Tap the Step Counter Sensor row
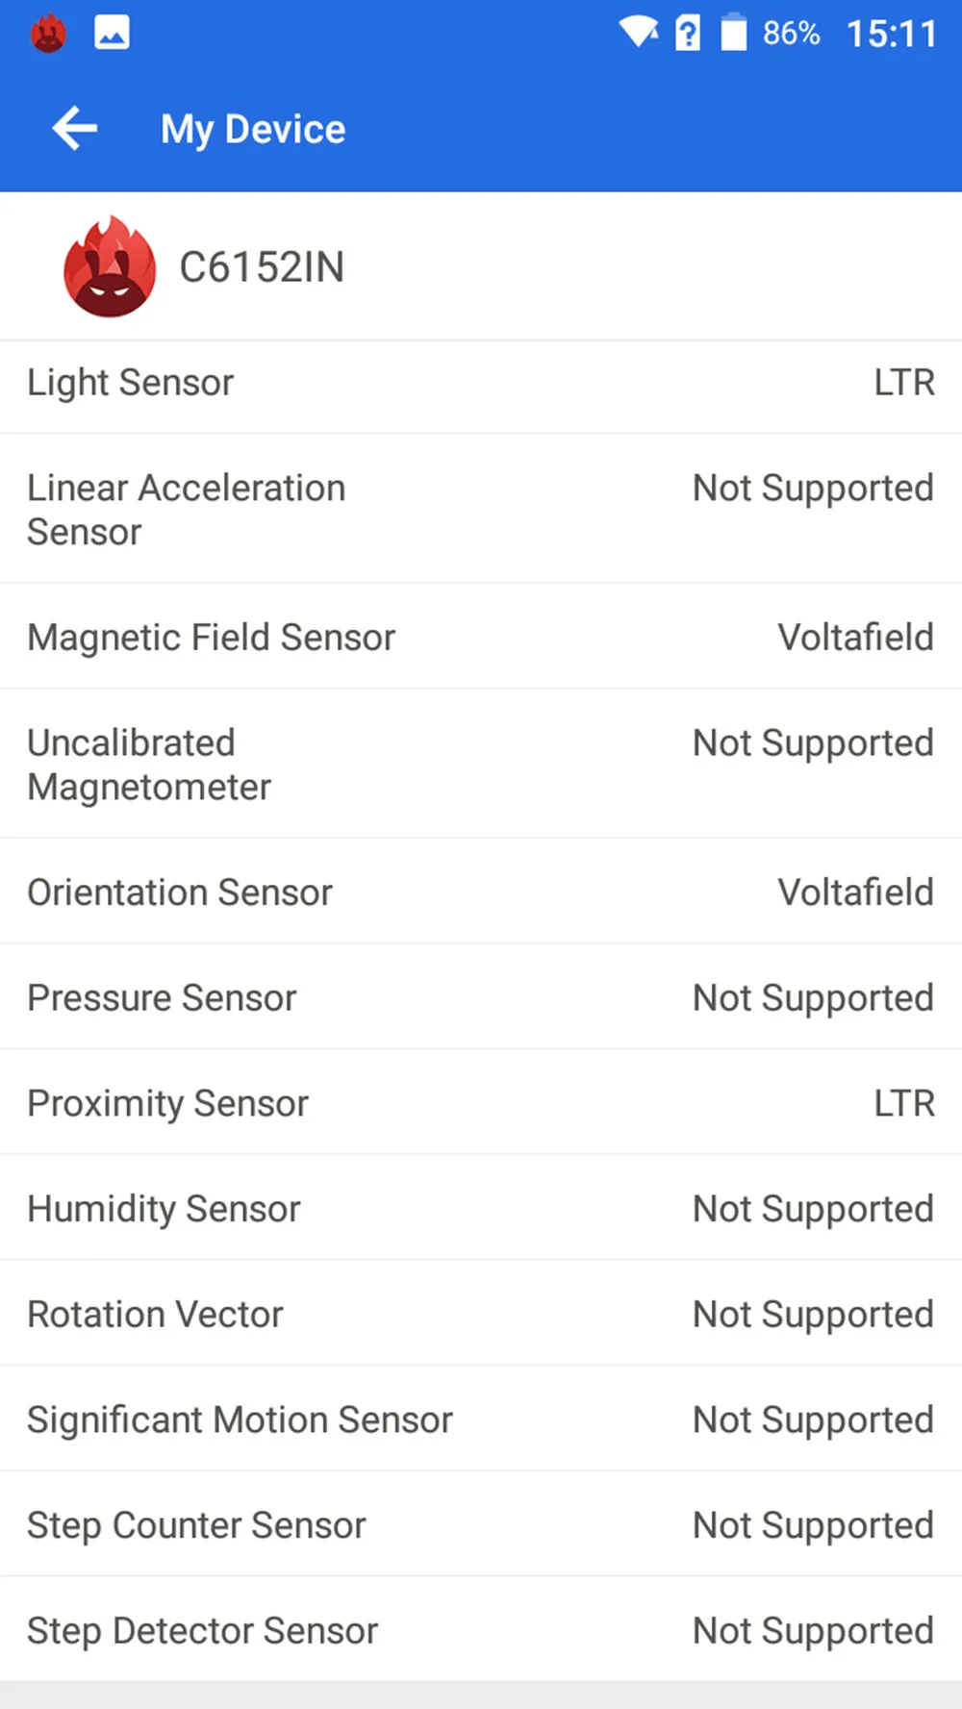Image resolution: width=962 pixels, height=1709 pixels. 481,1523
